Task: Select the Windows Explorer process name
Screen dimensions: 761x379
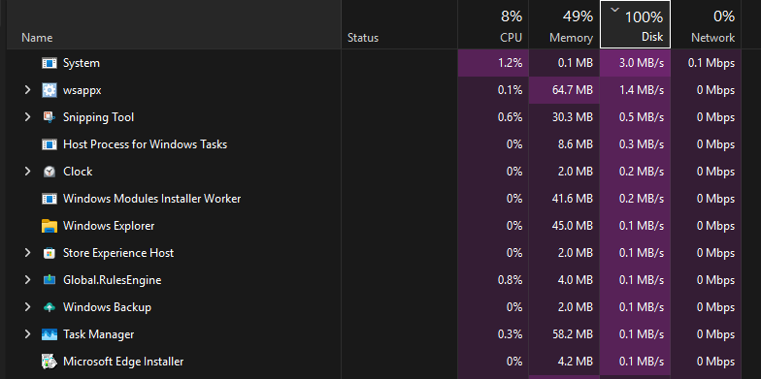Action: (x=109, y=226)
